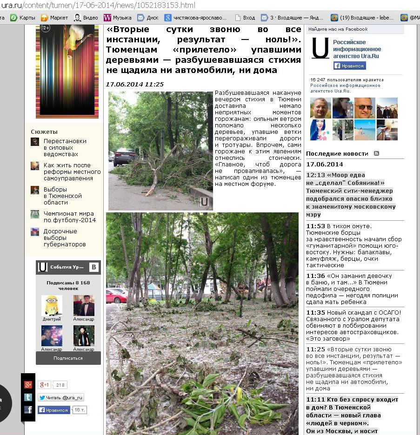
Task: Open the '(19) Входящие - lebe' mail bookmark
Action: [362, 18]
